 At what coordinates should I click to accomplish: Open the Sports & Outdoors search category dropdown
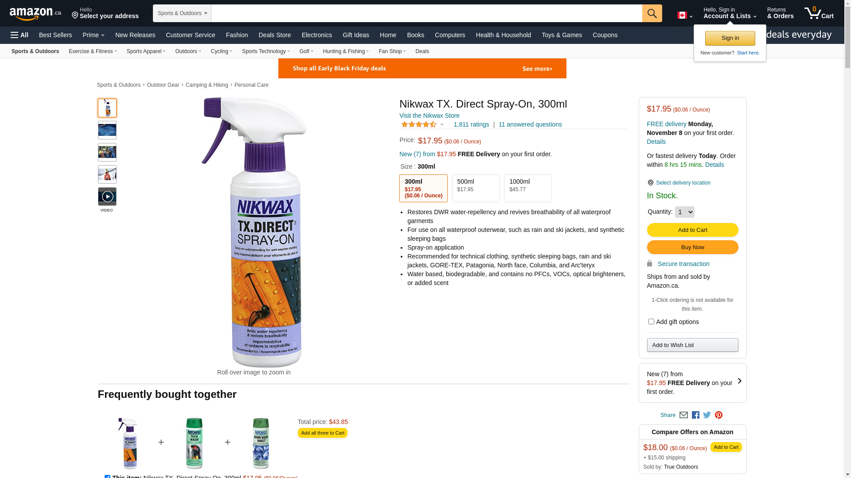point(182,13)
